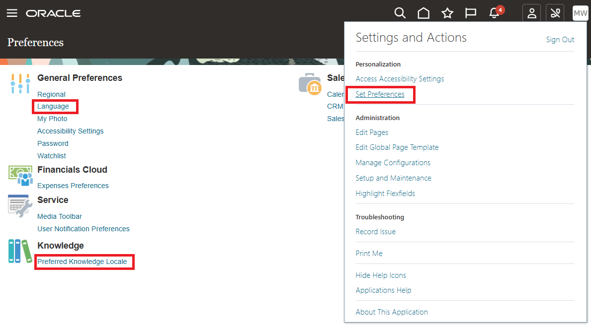Open Preferred Knowledge Locale
Viewport: 591px width, 327px height.
[84, 262]
